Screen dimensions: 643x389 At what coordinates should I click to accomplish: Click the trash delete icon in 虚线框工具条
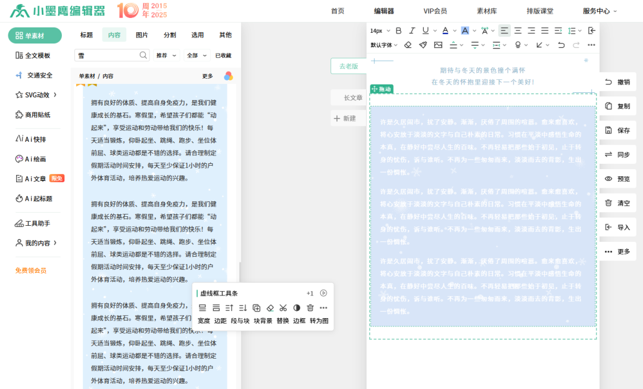(x=310, y=308)
